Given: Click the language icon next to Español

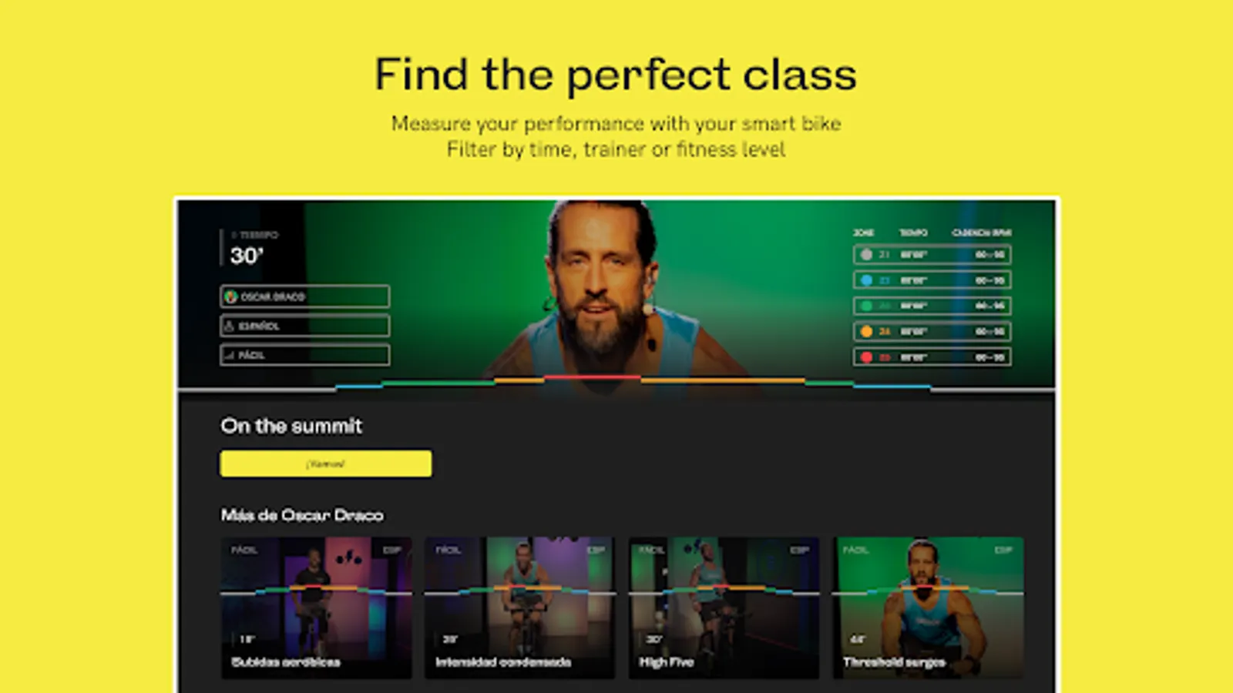Looking at the screenshot, I should 229,326.
